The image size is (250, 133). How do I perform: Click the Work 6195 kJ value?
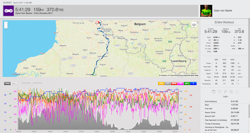pos(217,37)
